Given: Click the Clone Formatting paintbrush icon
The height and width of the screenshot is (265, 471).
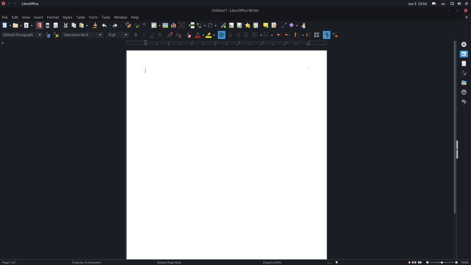Looking at the screenshot, I should pyautogui.click(x=95, y=25).
